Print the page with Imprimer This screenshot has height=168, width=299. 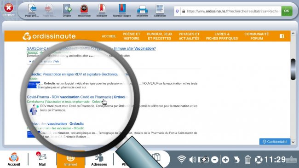[x=142, y=11]
